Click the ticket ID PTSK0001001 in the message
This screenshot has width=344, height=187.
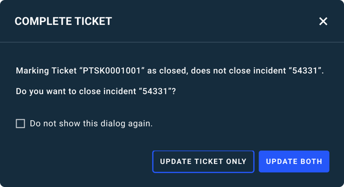111,71
